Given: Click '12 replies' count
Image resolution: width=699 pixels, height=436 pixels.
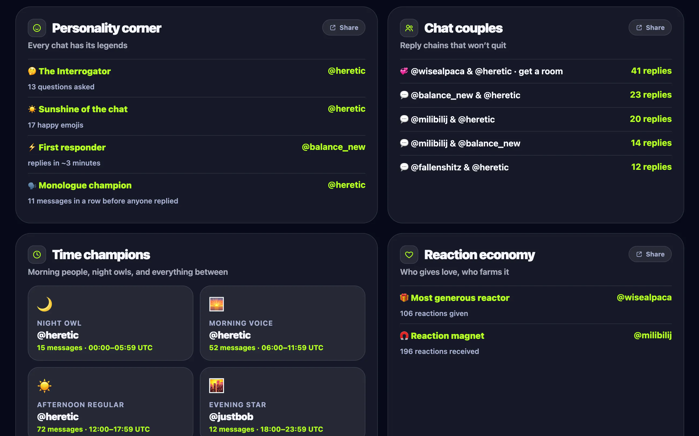Looking at the screenshot, I should tap(651, 167).
